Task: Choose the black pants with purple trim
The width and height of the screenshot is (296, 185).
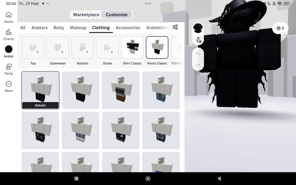Action: pos(121,131)
